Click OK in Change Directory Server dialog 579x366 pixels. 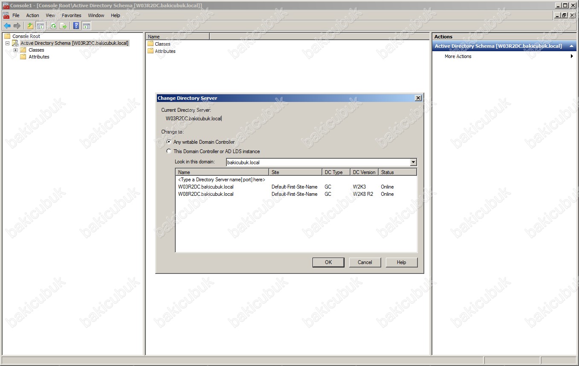click(x=328, y=262)
